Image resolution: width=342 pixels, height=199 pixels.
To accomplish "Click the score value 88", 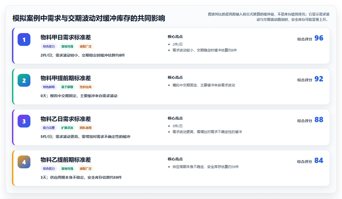I will click(319, 120).
